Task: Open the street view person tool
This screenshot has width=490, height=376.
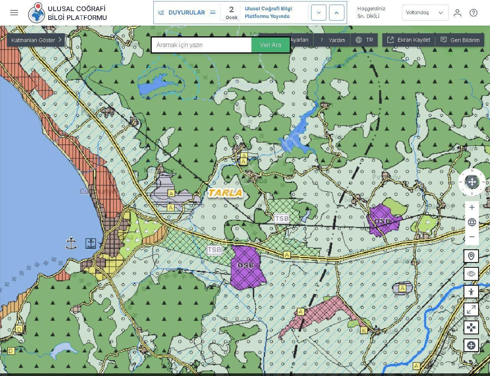Action: (x=471, y=292)
